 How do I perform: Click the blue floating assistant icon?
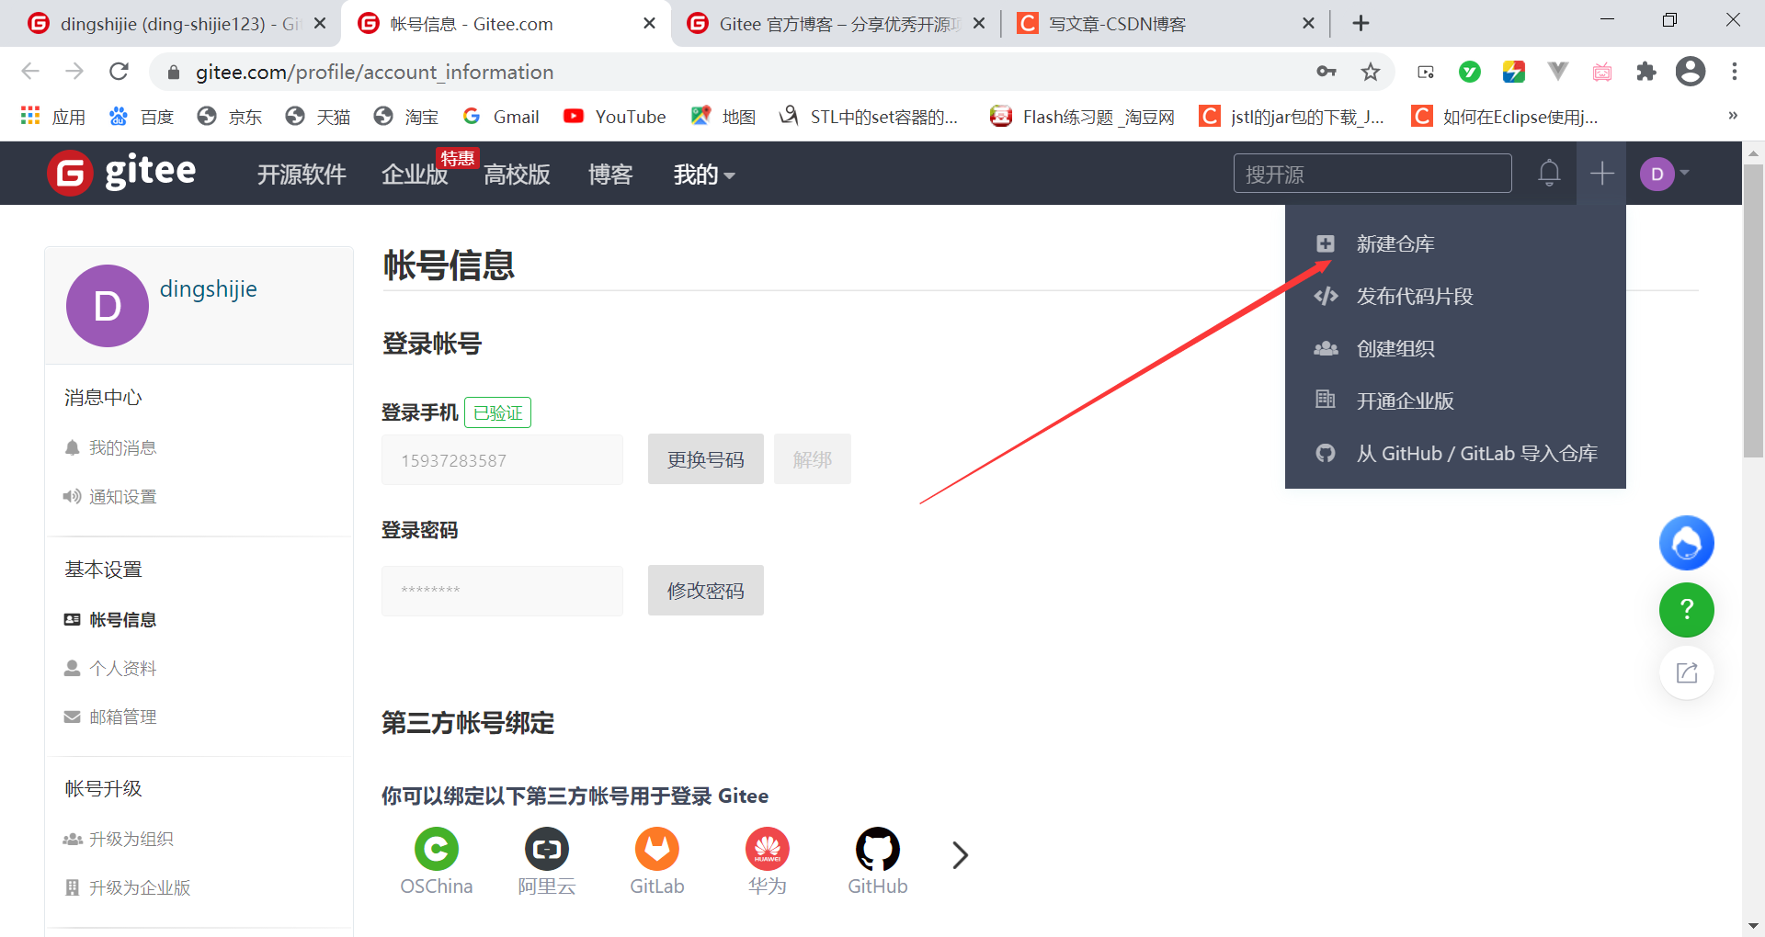[x=1687, y=543]
